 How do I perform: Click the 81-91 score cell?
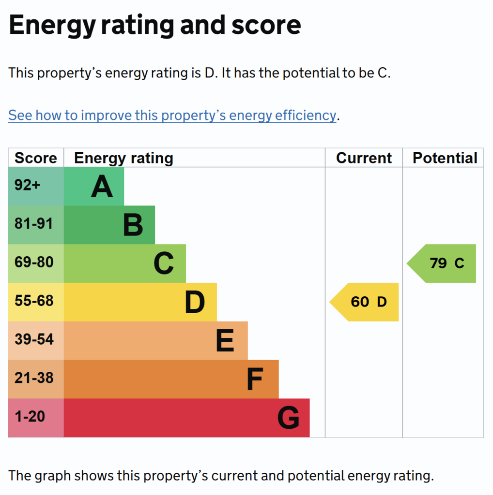tap(36, 225)
